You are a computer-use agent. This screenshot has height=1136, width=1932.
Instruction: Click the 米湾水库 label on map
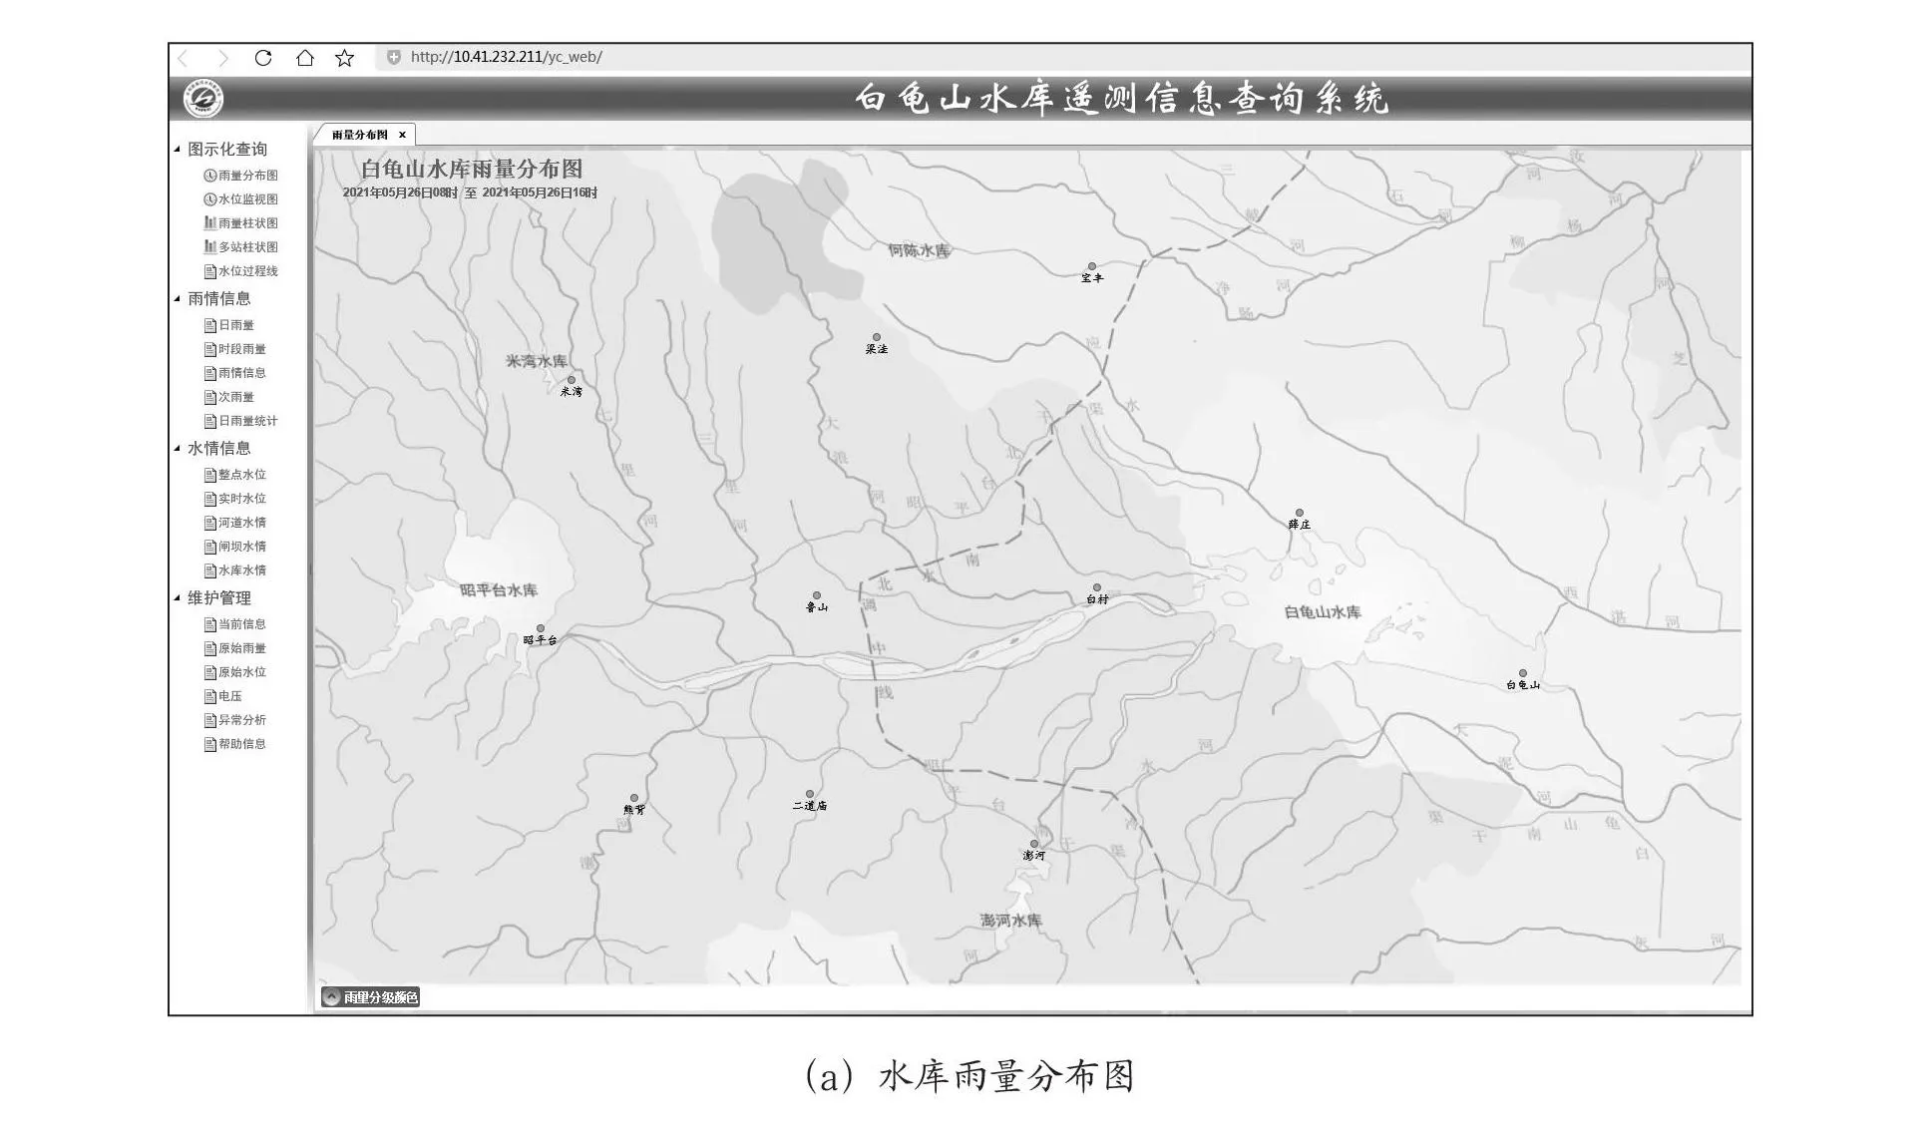(537, 361)
